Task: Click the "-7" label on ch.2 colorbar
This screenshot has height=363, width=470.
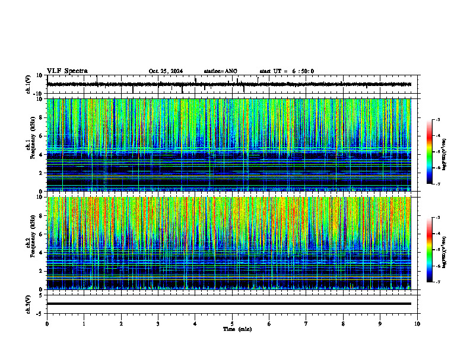Action: pyautogui.click(x=438, y=282)
